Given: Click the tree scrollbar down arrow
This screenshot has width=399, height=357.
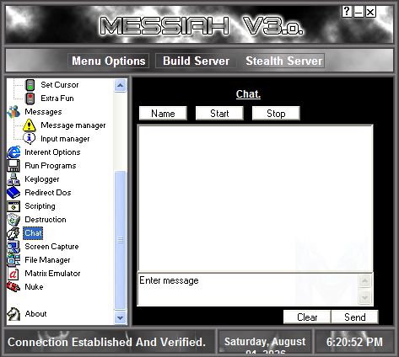Looking at the screenshot, I should [x=121, y=317].
